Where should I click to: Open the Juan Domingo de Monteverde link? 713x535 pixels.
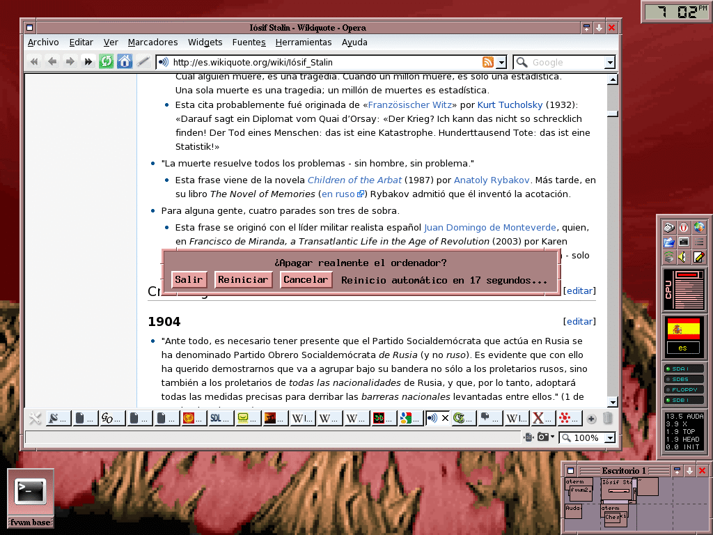coord(489,228)
